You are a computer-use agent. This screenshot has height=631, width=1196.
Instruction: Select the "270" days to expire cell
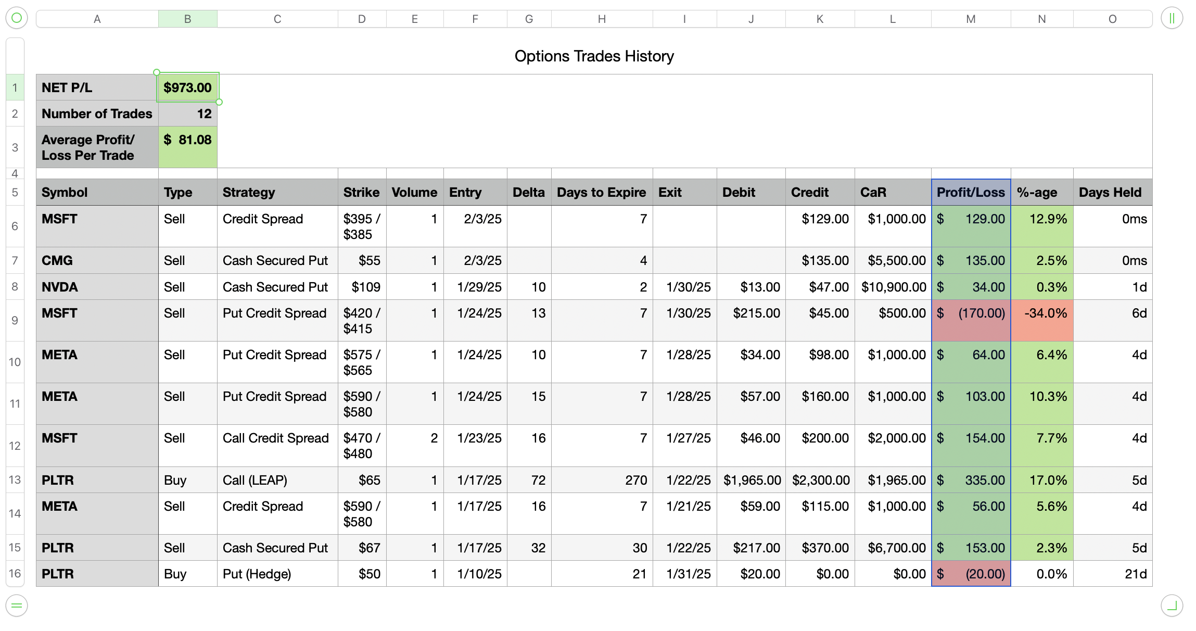[x=602, y=479]
